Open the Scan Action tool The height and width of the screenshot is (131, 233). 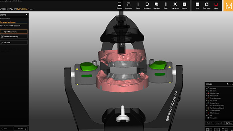175,6
